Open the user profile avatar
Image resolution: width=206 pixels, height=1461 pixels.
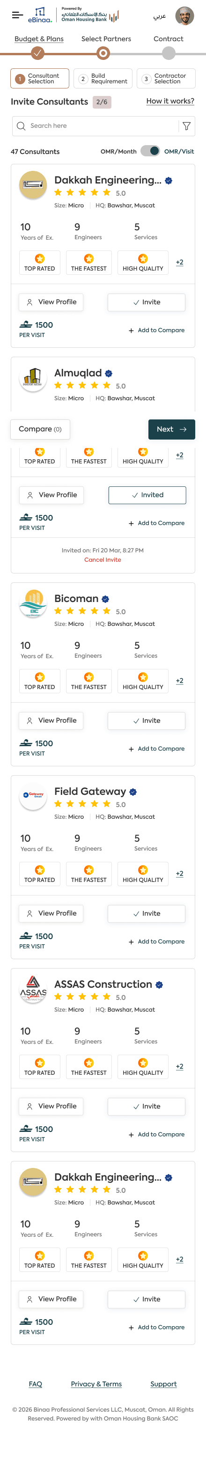184,16
